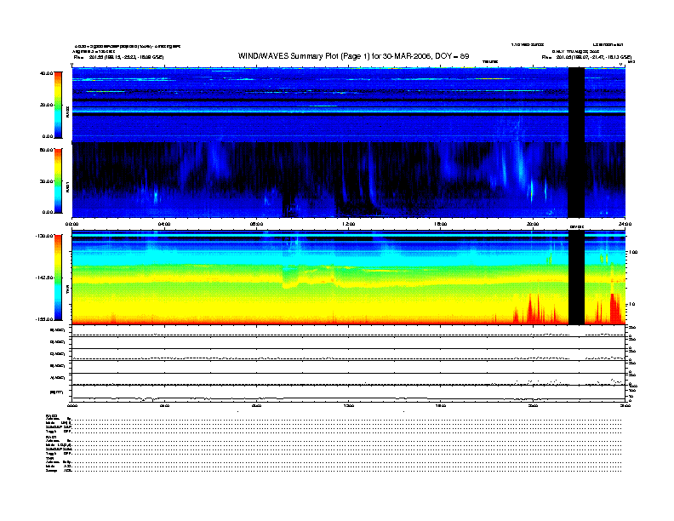Select the RAD2 color scale bar
This screenshot has width=674, height=521.
click(58, 105)
